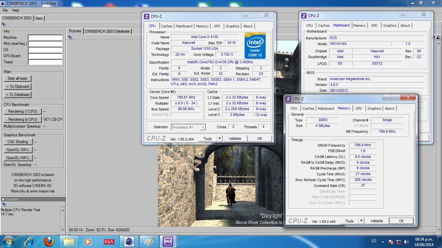Open the Windows Explorer folder taskbar icon
The image size is (442, 248).
[69, 241]
